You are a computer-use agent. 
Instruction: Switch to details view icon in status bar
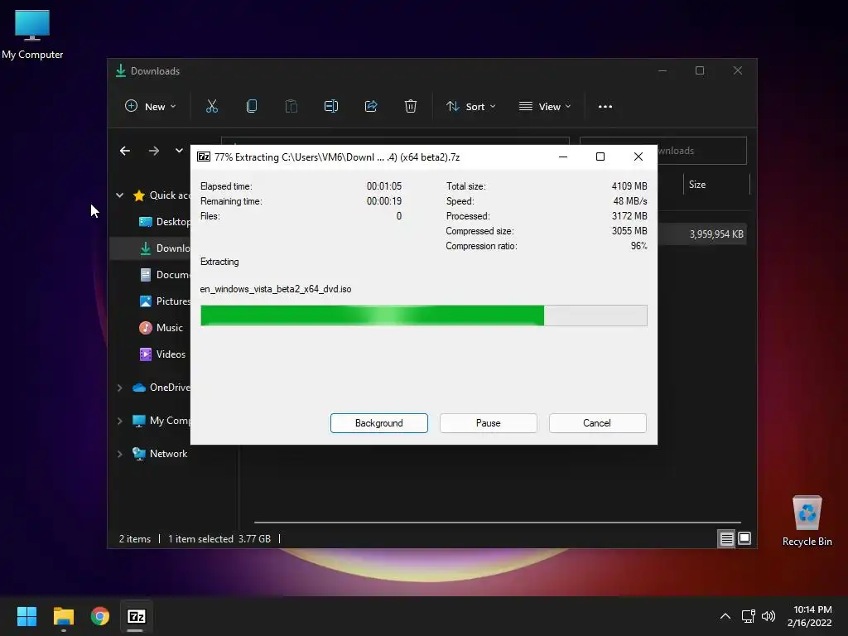[x=726, y=538]
